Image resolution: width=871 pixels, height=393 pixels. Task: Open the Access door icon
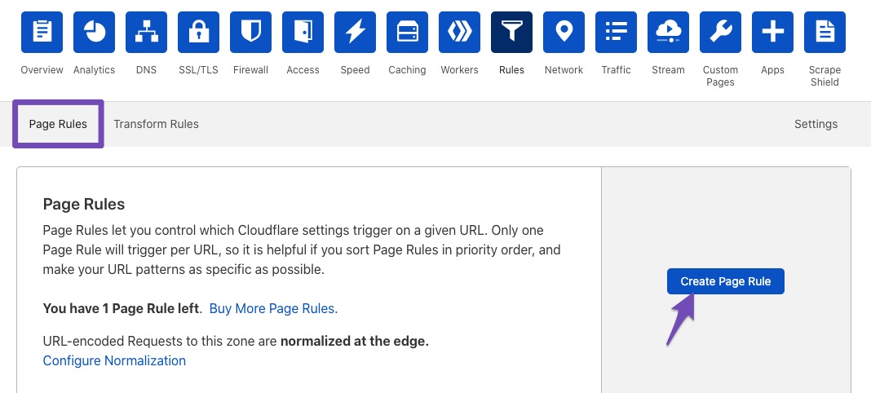coord(303,32)
